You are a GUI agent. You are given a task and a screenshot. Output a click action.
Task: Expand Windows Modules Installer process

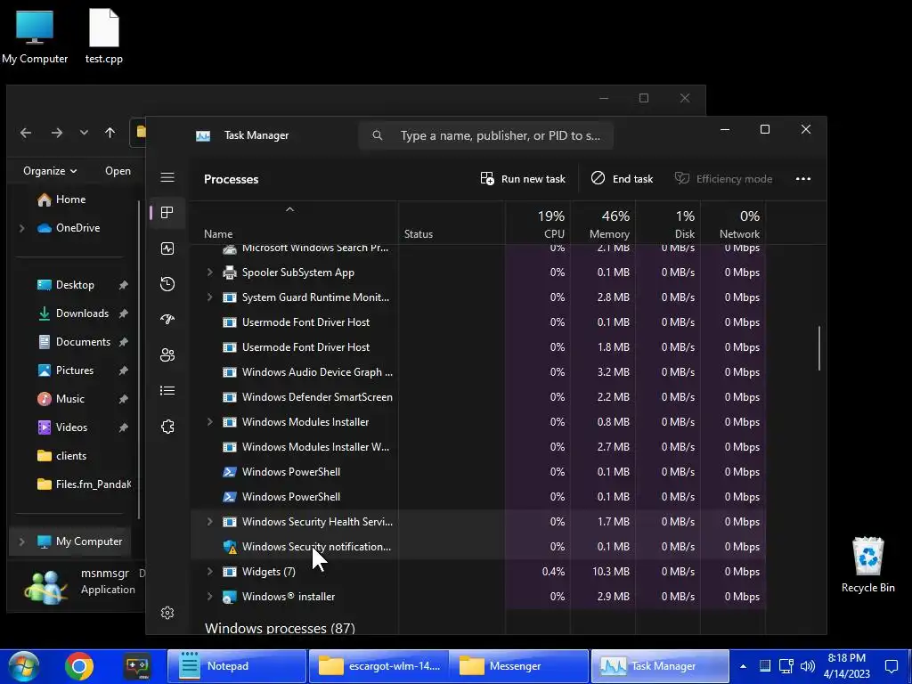point(210,422)
